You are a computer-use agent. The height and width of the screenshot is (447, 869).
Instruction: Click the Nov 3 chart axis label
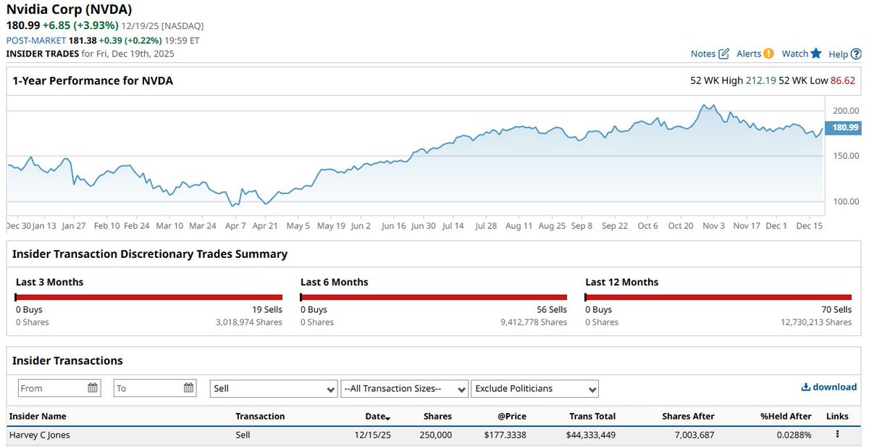click(713, 226)
